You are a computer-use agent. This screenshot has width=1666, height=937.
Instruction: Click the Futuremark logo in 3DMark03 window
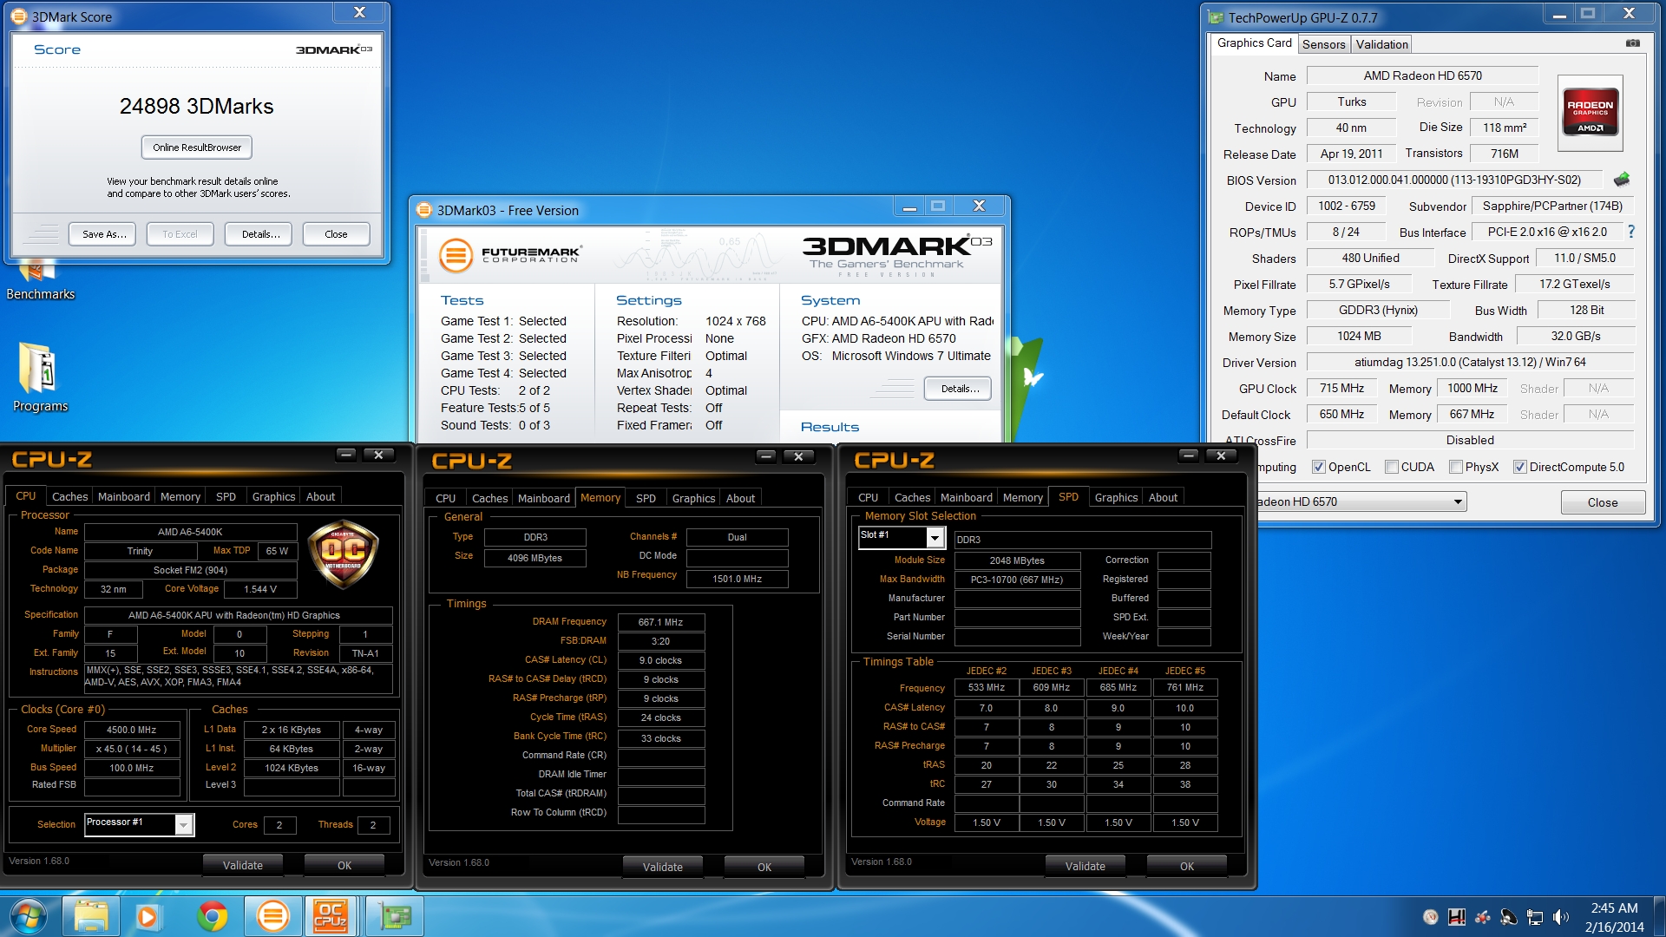pyautogui.click(x=510, y=255)
